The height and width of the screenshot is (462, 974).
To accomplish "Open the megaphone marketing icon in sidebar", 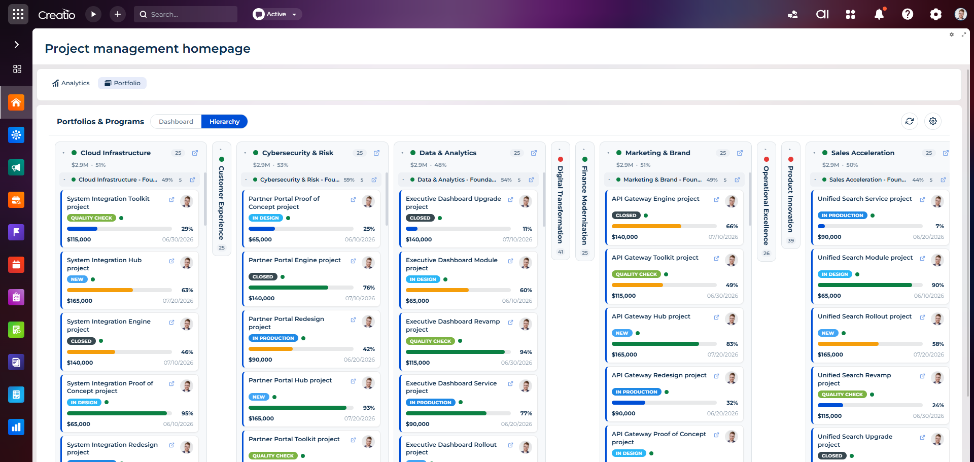I will [16, 167].
